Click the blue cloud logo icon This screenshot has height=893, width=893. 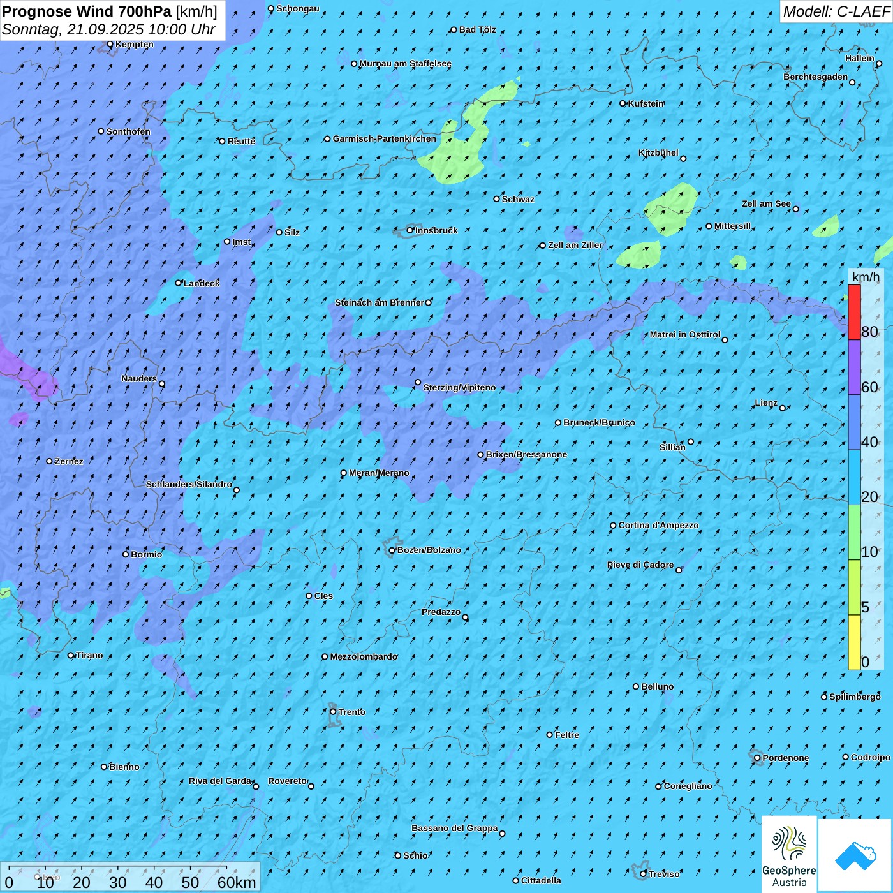[855, 856]
